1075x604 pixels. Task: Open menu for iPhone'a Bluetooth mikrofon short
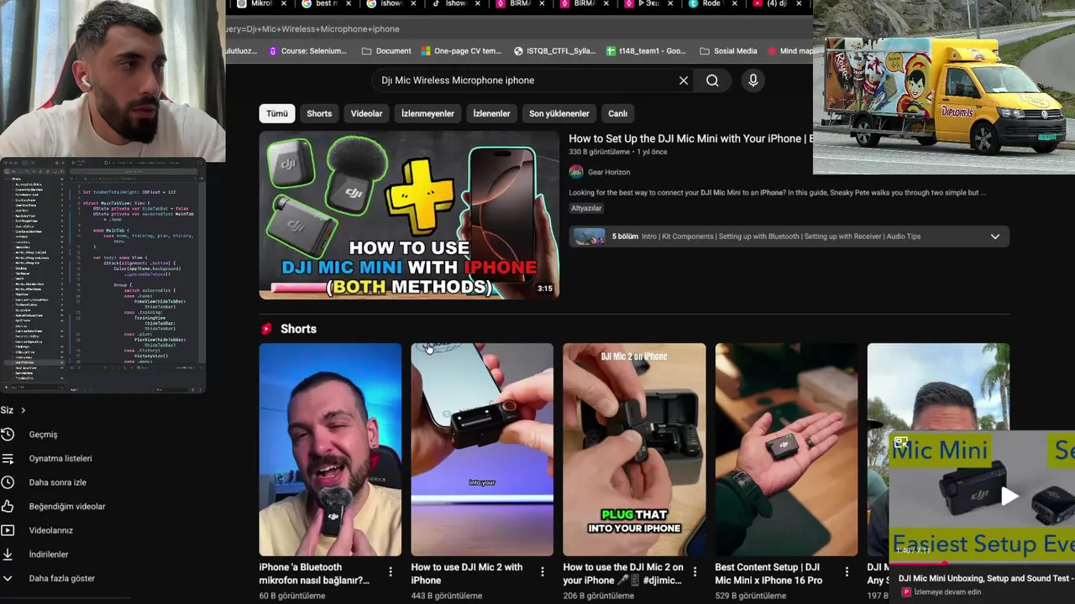391,572
